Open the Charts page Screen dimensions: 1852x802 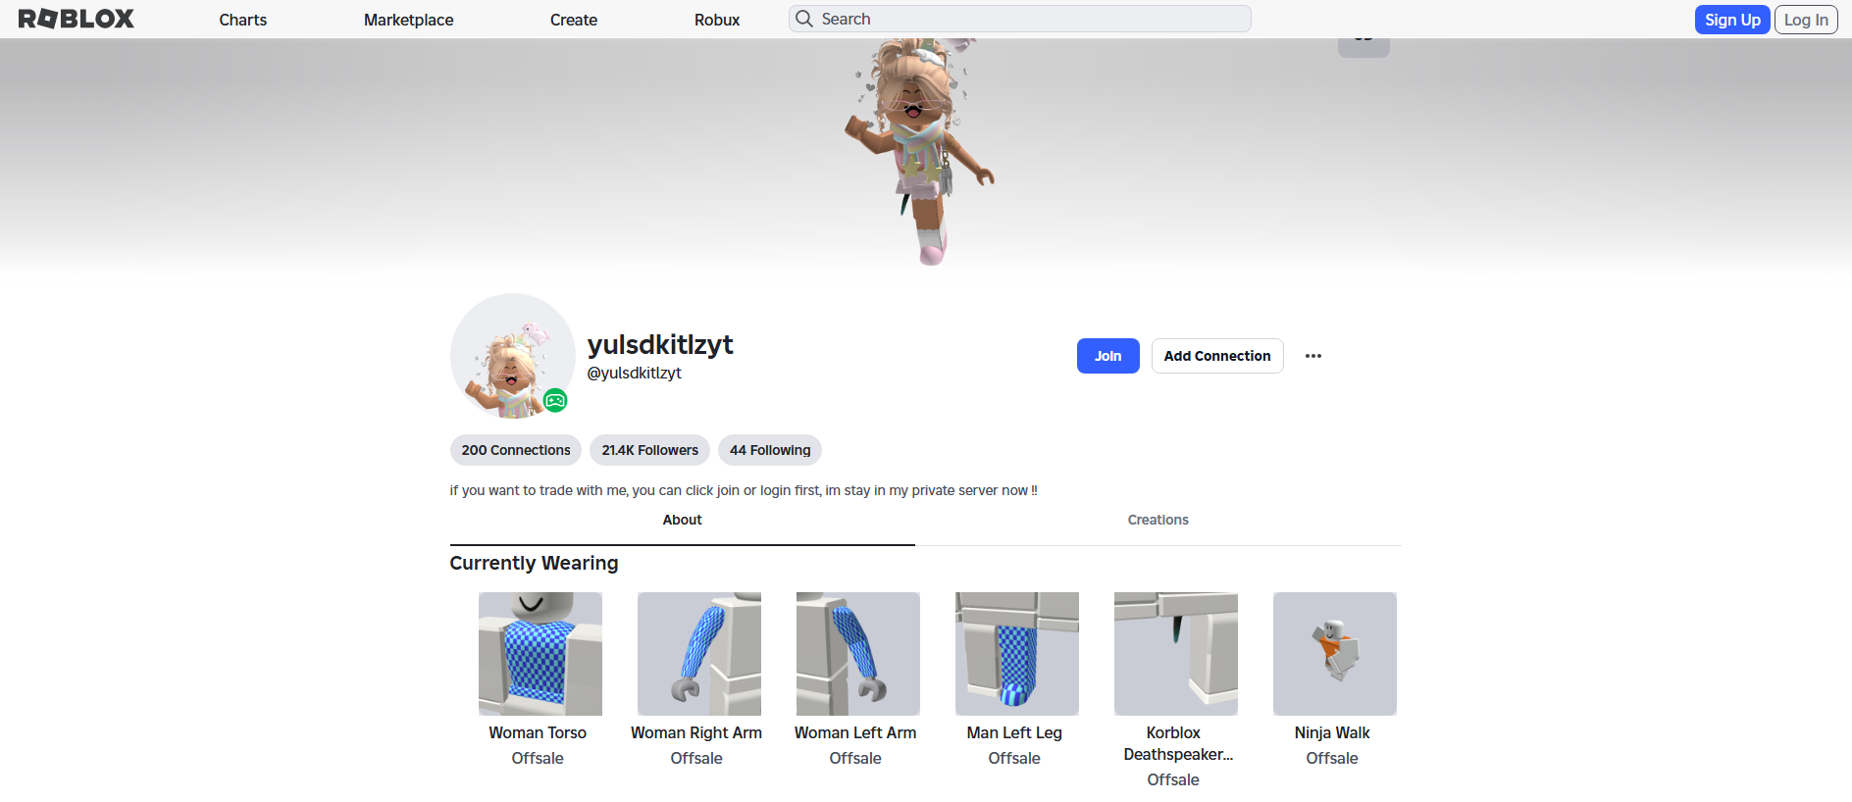coord(242,20)
